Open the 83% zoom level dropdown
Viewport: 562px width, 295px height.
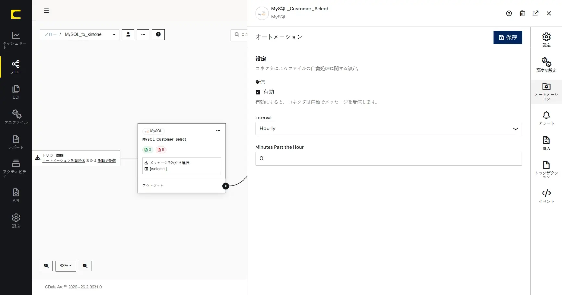66,266
